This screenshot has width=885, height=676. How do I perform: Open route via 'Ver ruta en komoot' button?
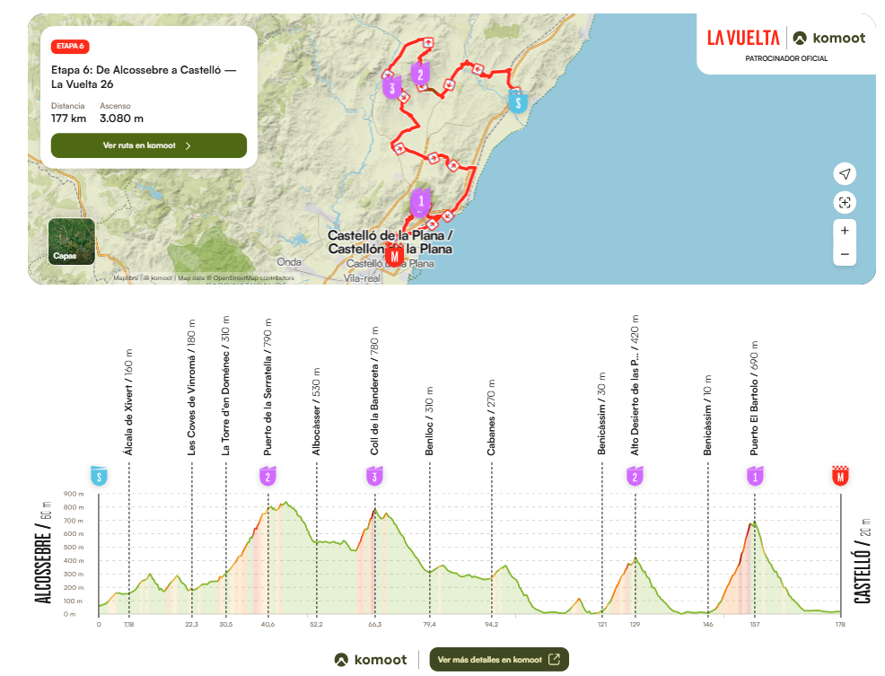(148, 145)
